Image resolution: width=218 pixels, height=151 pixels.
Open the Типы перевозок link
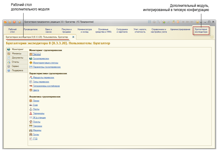click(41, 82)
